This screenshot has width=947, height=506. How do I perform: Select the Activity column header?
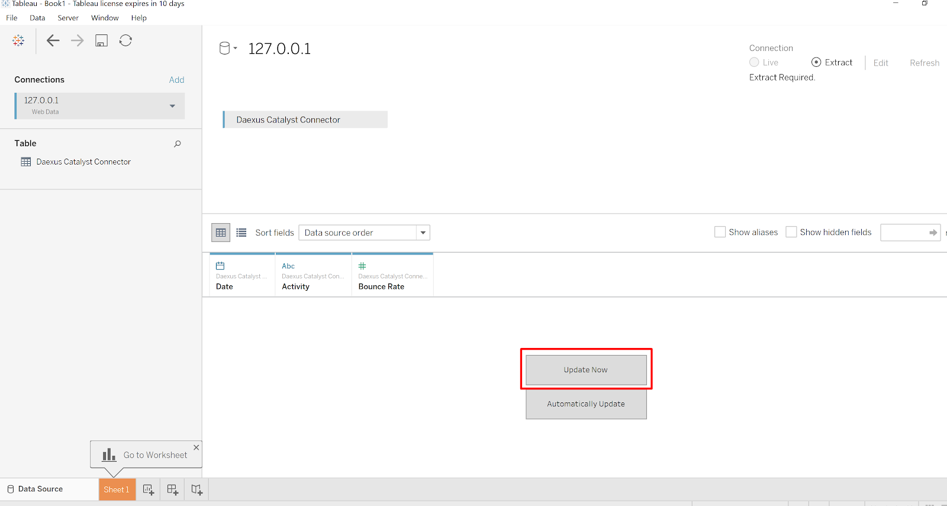click(x=313, y=275)
